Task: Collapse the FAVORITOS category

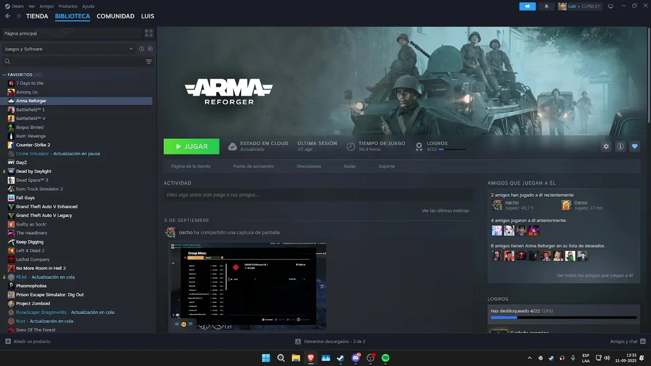Action: (x=4, y=75)
